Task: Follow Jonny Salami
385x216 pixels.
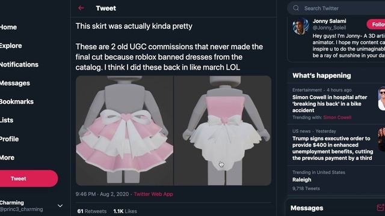Action: 377,24
